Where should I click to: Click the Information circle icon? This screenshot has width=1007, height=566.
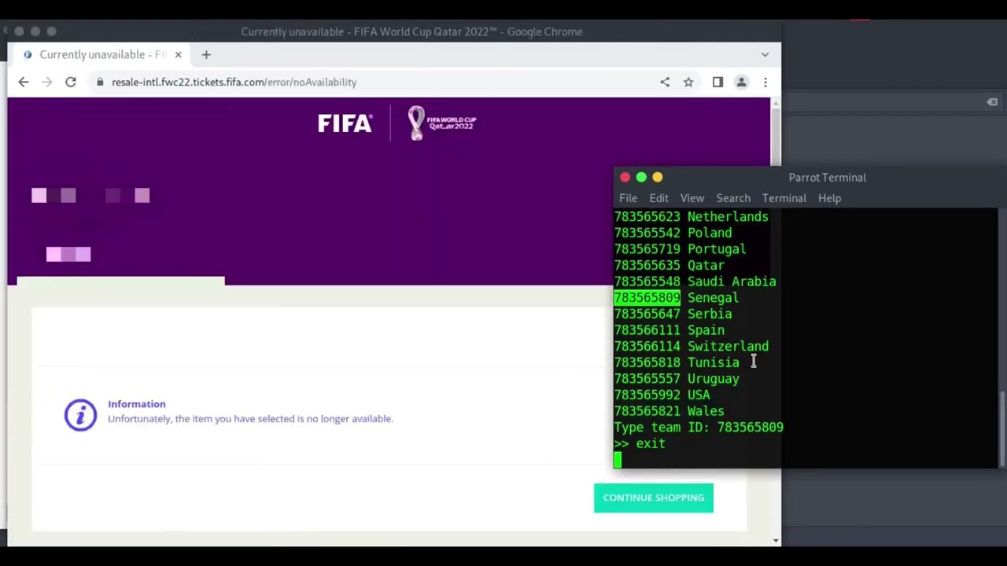pyautogui.click(x=80, y=414)
